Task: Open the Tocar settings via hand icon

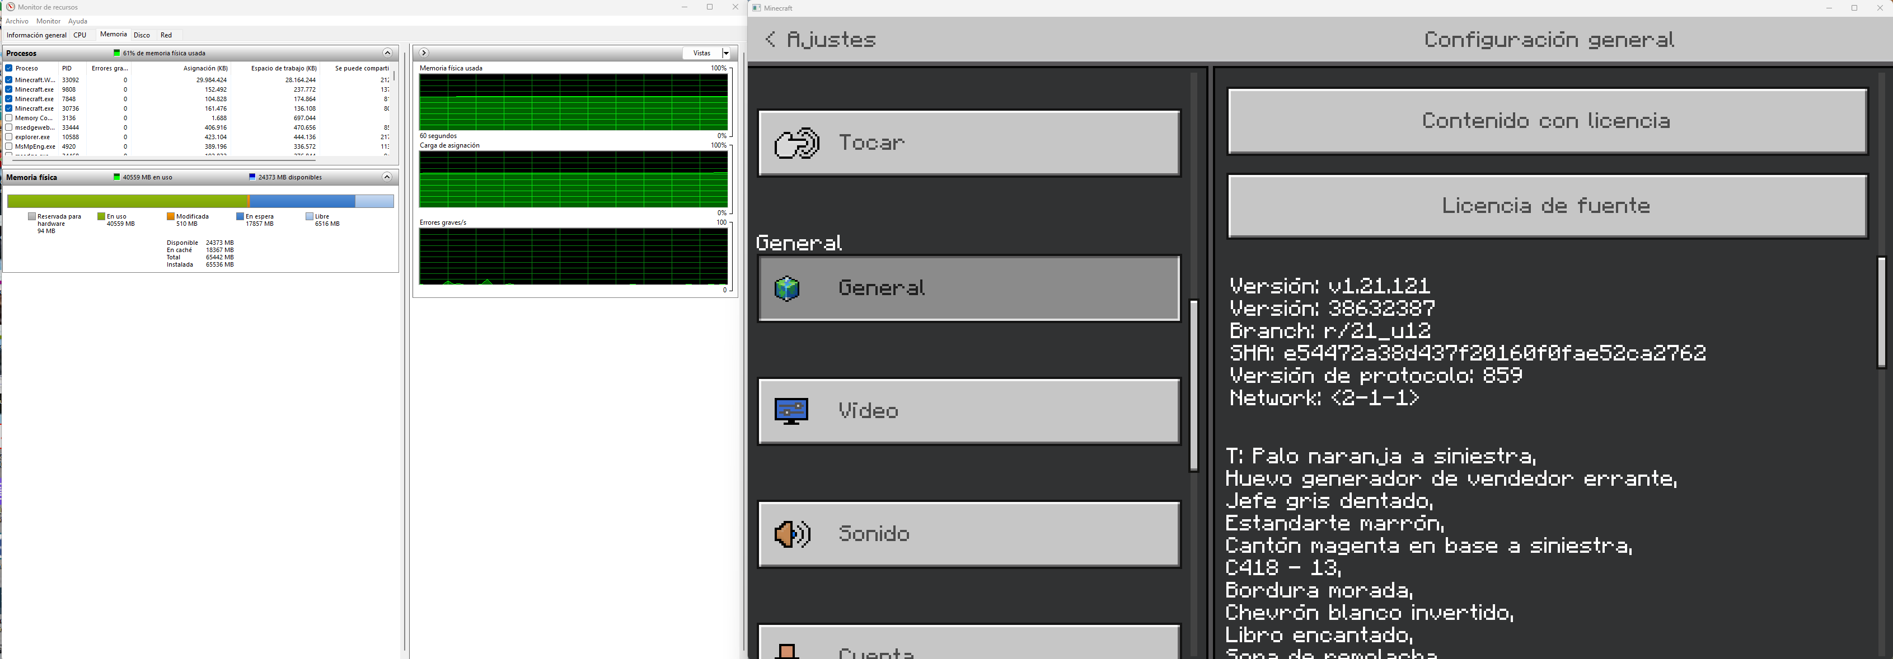Action: (796, 143)
